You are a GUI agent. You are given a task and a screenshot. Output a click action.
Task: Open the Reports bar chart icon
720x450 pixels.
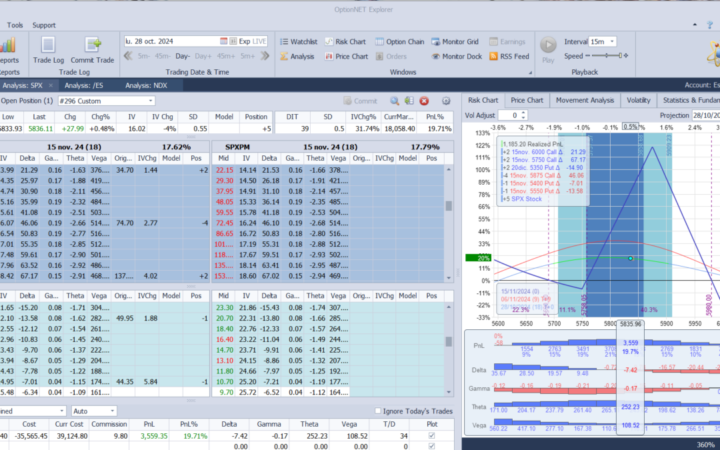8,45
